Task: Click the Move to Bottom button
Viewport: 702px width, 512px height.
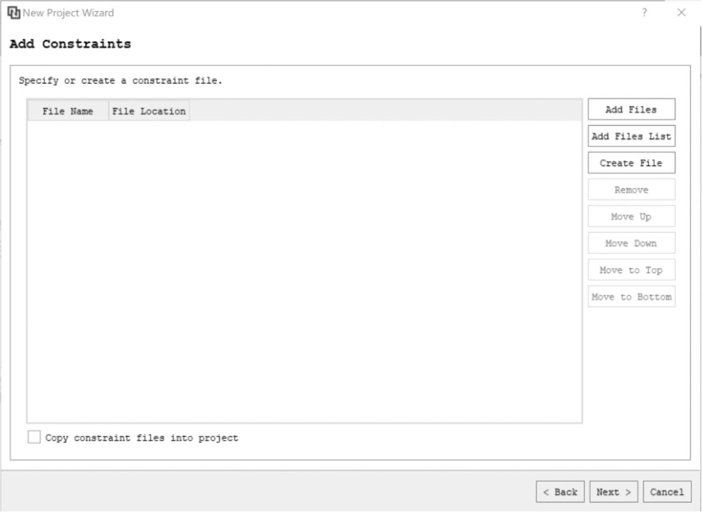Action: pyautogui.click(x=631, y=297)
